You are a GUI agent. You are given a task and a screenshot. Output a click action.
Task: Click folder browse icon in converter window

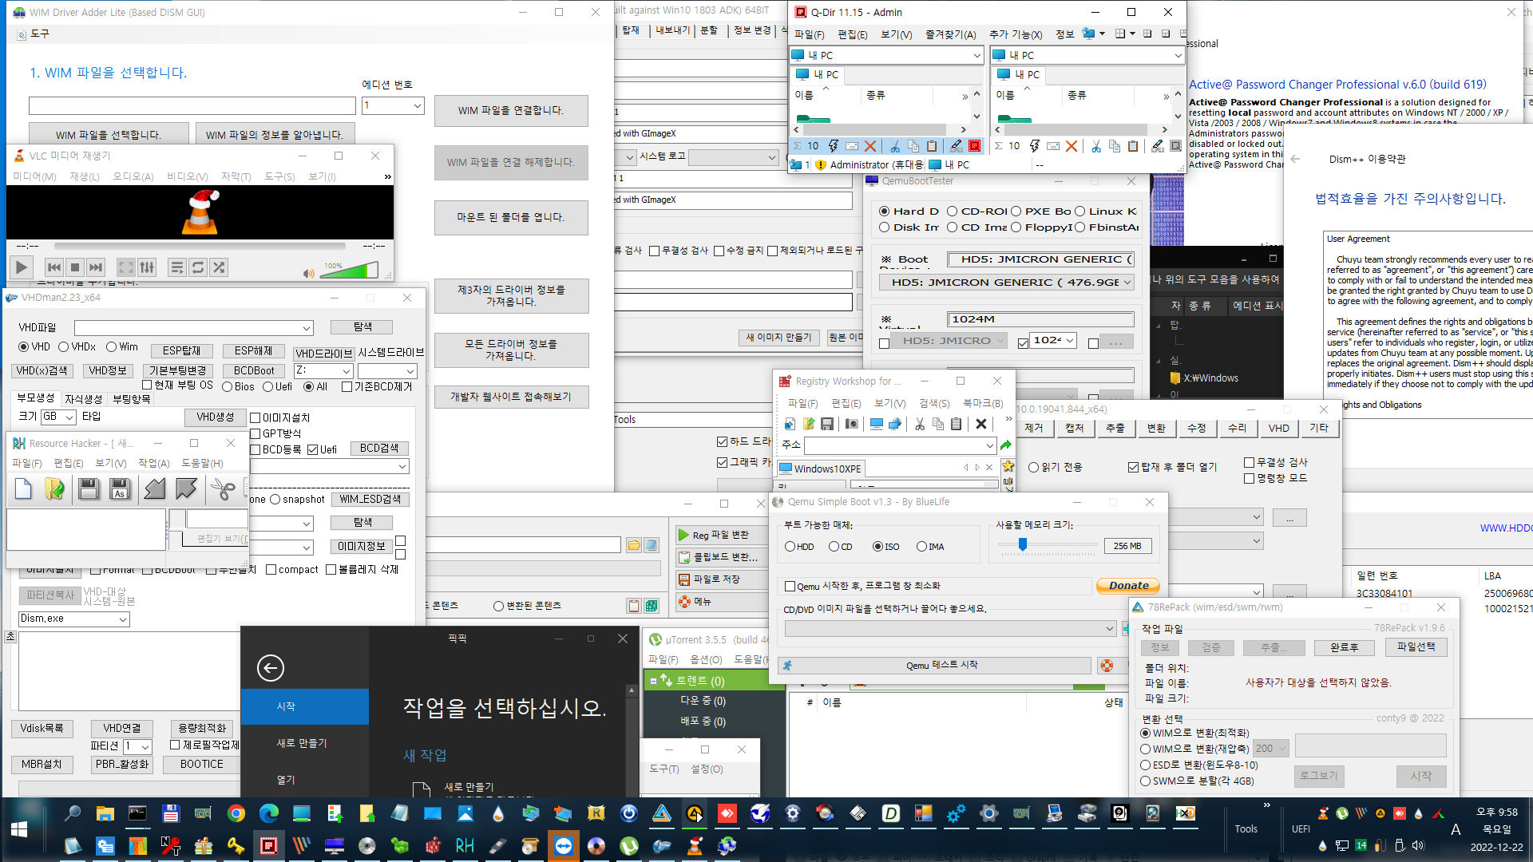click(633, 545)
